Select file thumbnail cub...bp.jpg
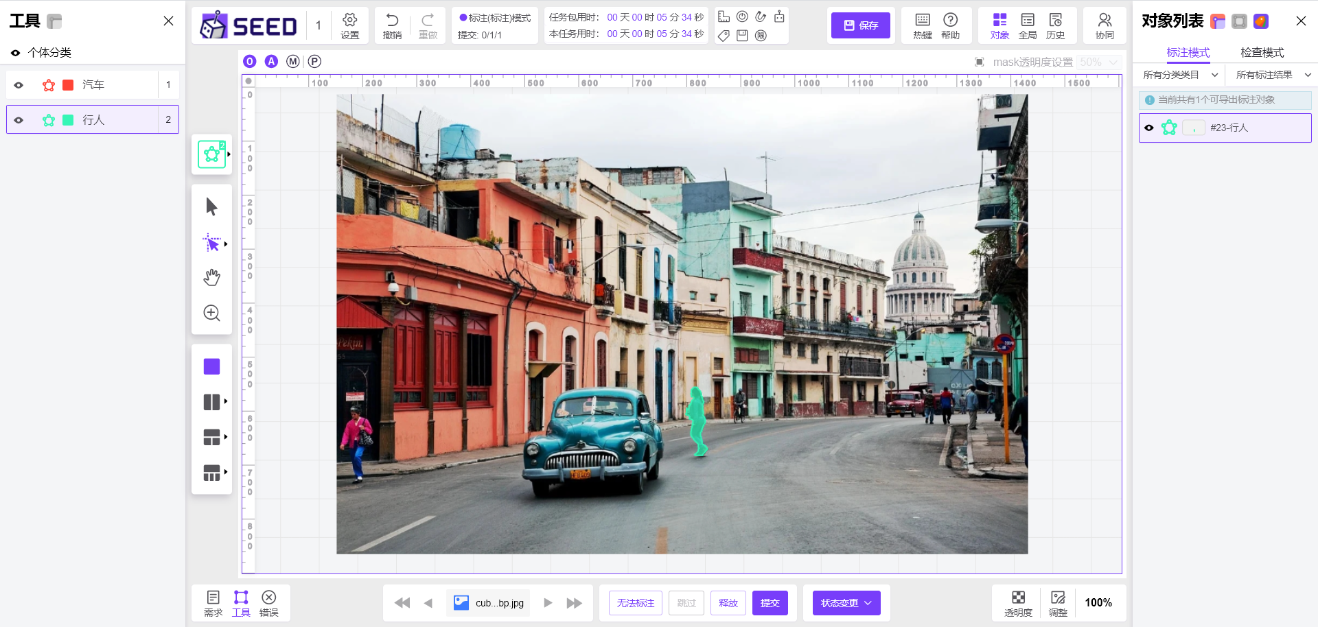Viewport: 1318px width, 627px height. 488,603
